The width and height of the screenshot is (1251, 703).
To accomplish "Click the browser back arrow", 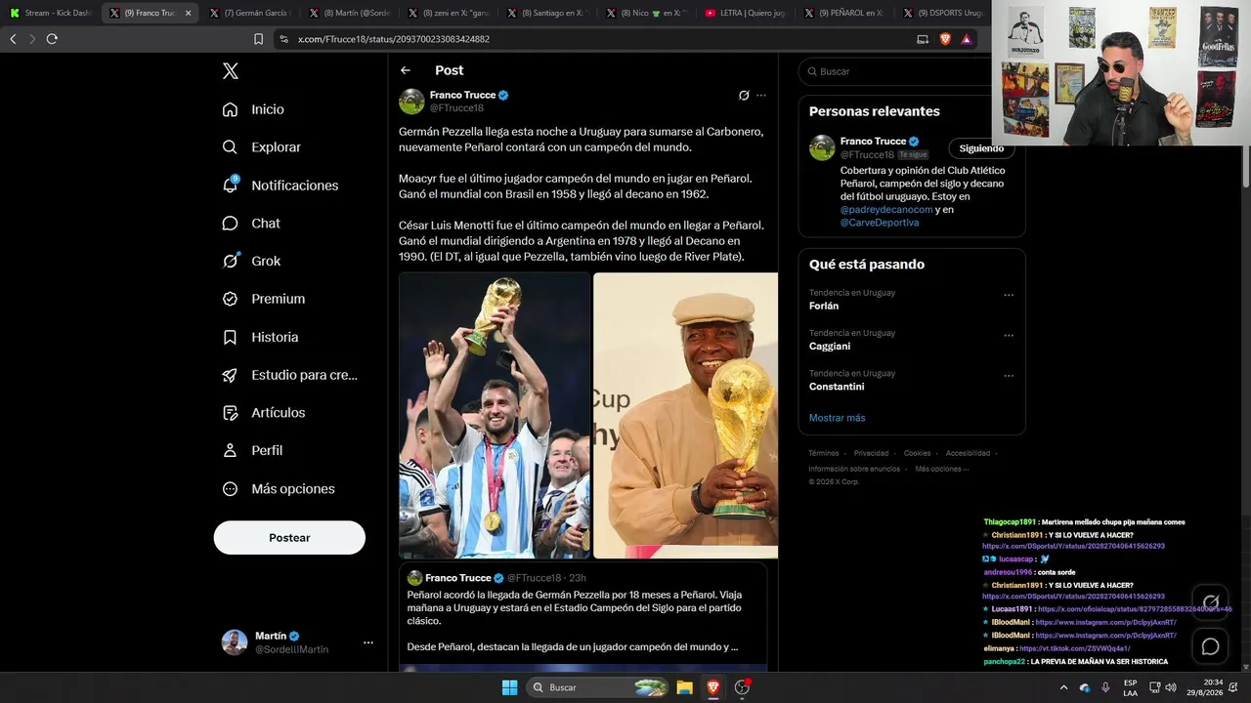I will click(13, 39).
